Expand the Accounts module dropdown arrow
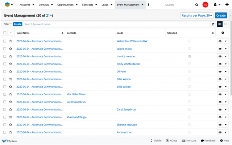 (33, 5)
